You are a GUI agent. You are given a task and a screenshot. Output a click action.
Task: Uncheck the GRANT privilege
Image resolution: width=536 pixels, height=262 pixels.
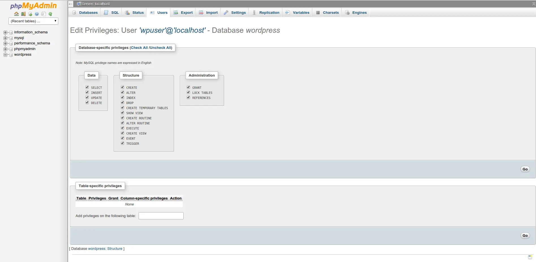(188, 87)
